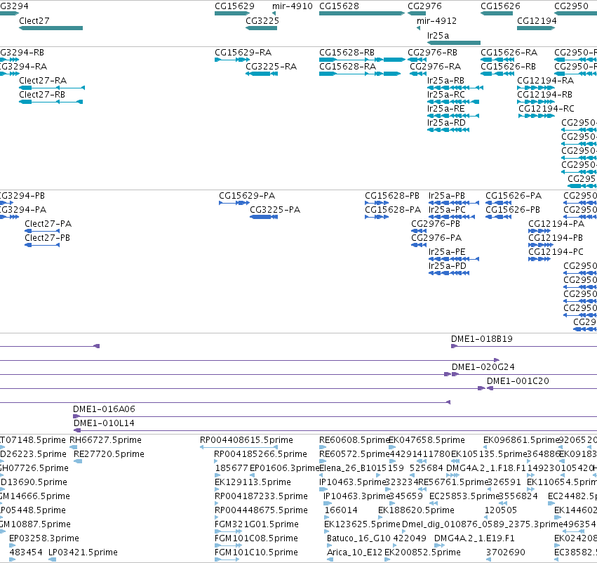Select the CG15629 gene bar
Image resolution: width=597 pixels, height=563 pixels.
click(232, 13)
